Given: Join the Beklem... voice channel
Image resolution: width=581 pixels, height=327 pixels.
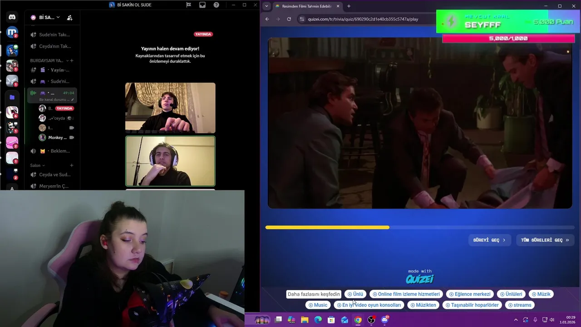Looking at the screenshot, I should click(52, 151).
